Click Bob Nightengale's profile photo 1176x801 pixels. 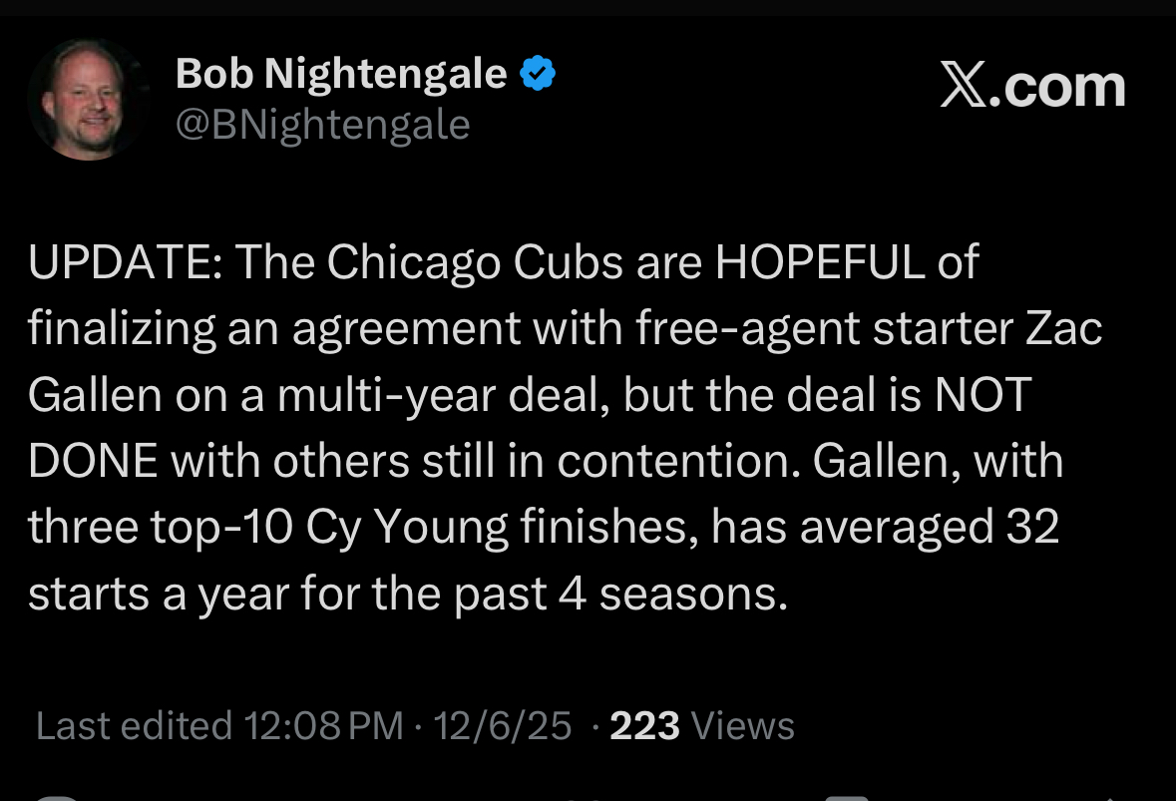[x=84, y=101]
